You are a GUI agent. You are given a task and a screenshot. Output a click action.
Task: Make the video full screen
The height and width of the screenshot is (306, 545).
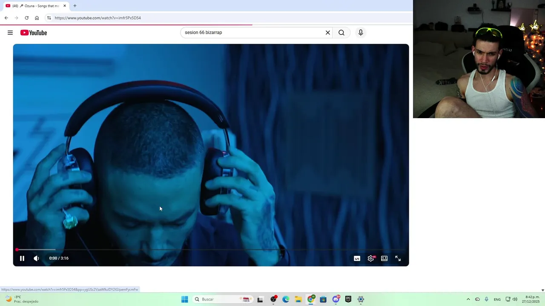click(398, 258)
